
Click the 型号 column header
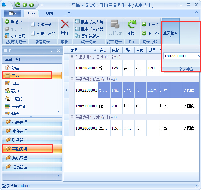pyautogui.click(x=153, y=50)
